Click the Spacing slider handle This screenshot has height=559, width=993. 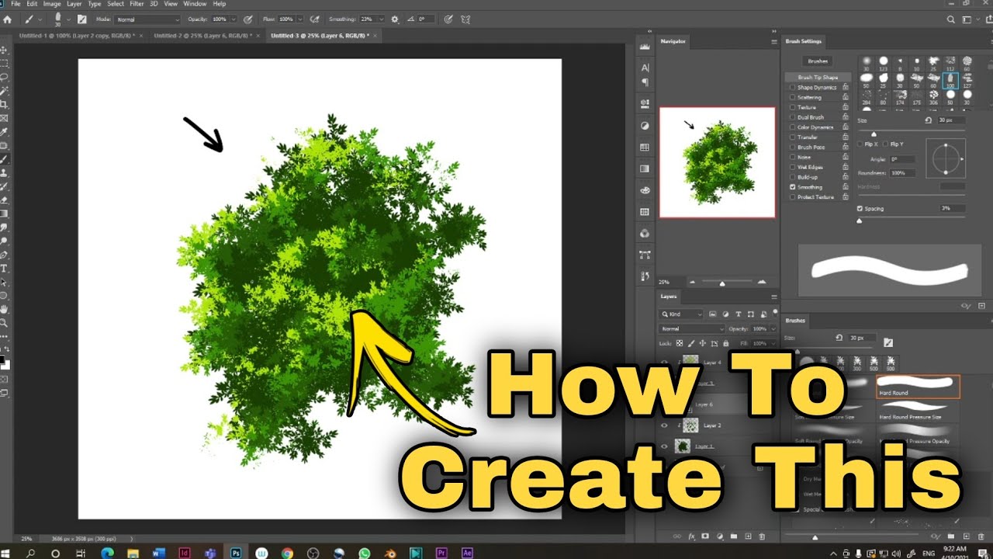[x=860, y=220]
